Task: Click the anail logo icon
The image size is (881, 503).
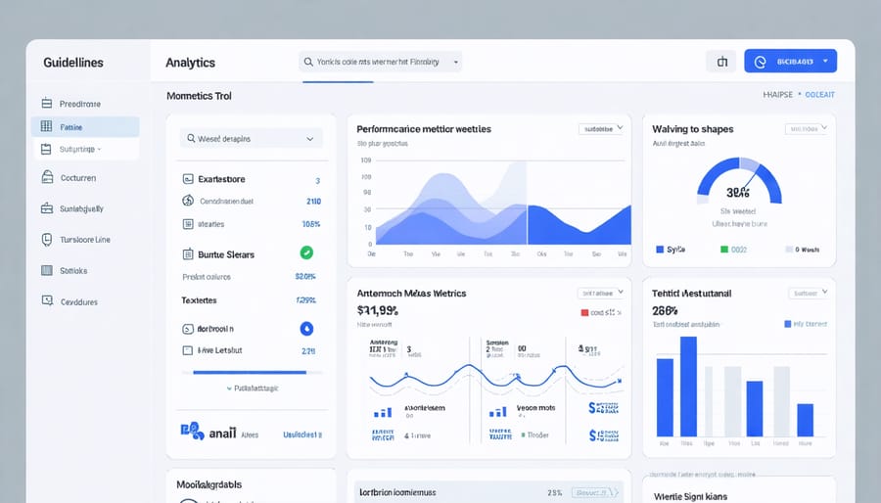Action: [192, 432]
